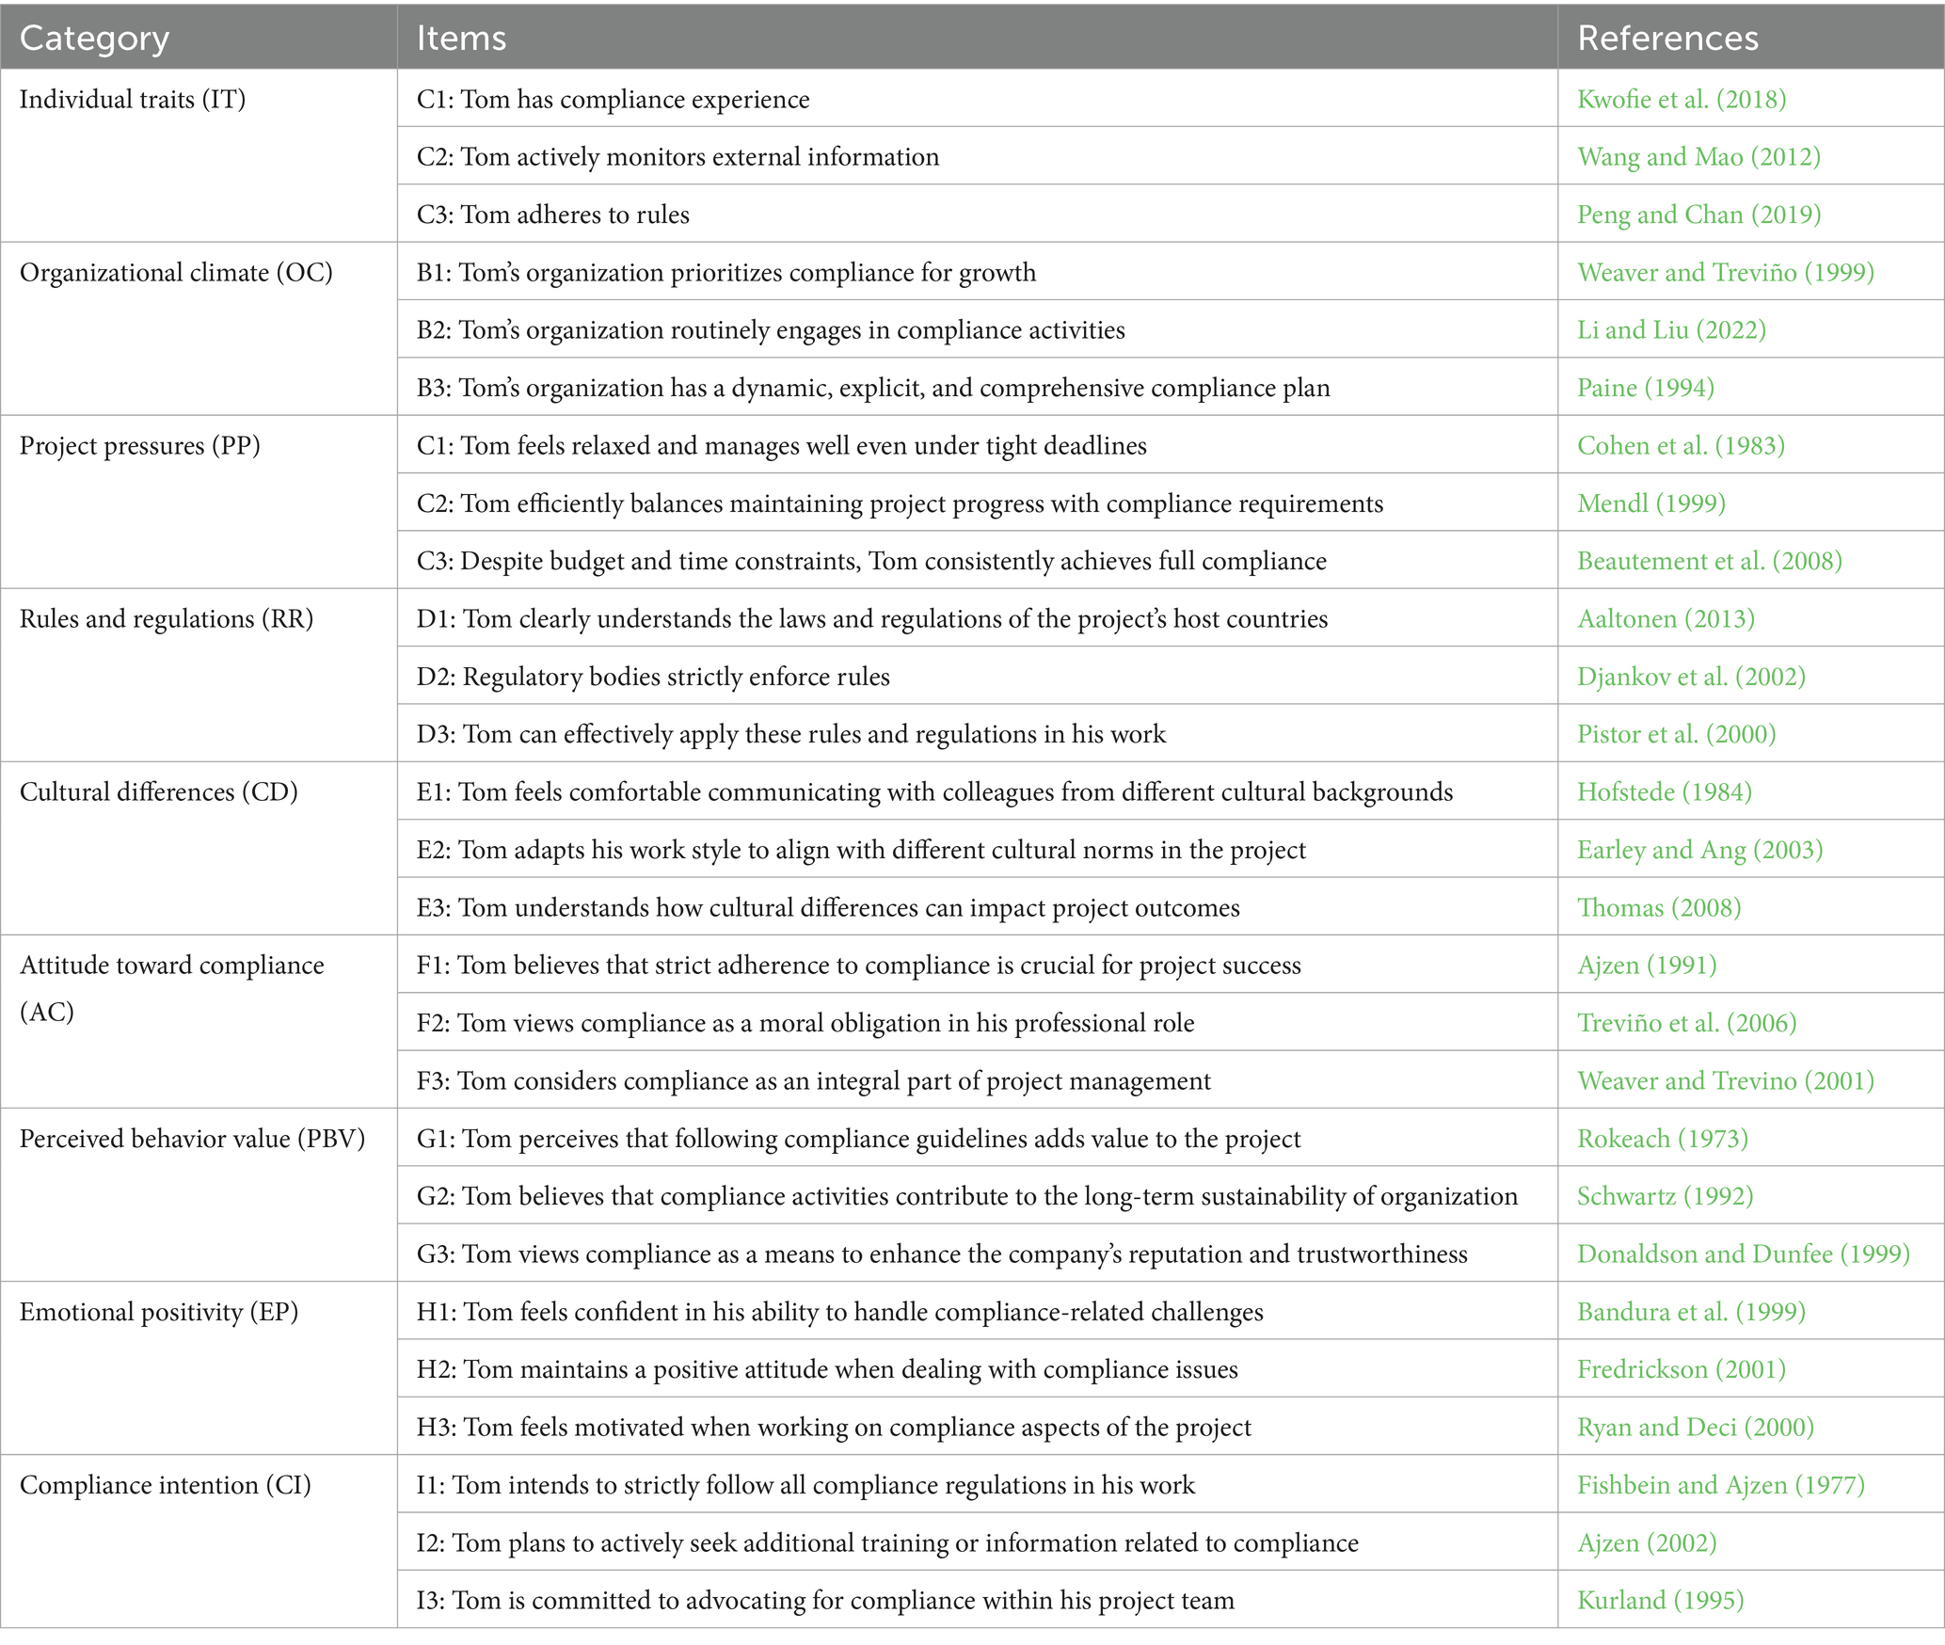Click the Mendl (1999) citation
This screenshot has height=1645, width=1945.
point(1651,503)
